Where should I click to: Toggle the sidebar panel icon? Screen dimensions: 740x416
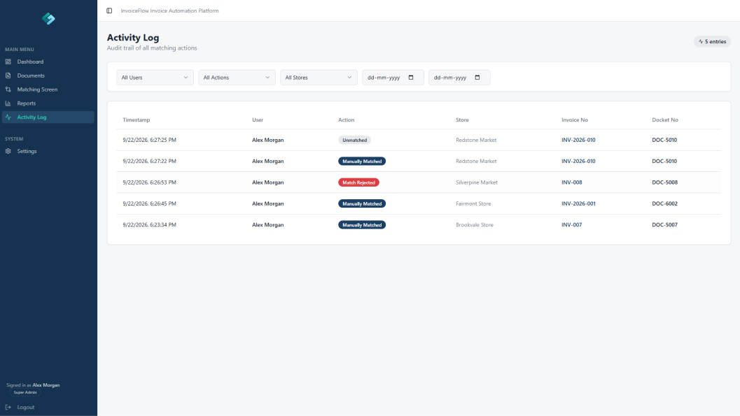click(109, 10)
